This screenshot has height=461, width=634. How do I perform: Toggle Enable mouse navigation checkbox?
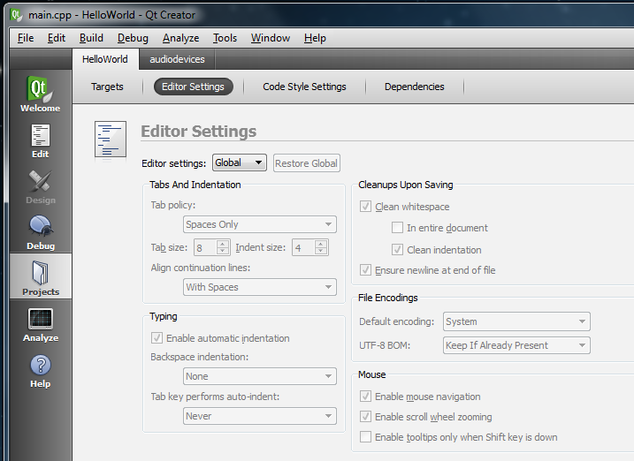365,397
